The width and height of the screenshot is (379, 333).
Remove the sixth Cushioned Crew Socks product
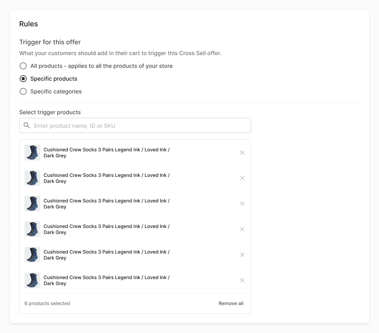click(242, 280)
